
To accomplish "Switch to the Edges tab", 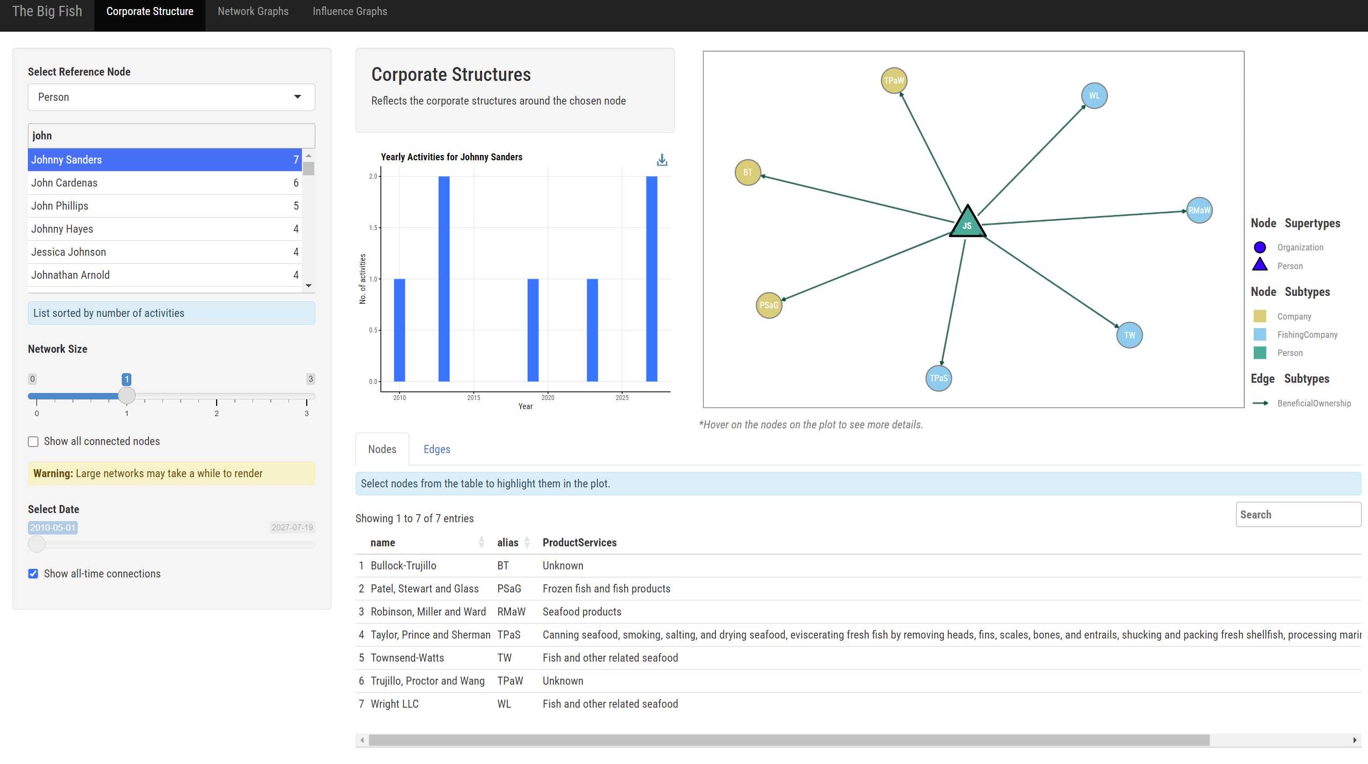I will coord(437,449).
